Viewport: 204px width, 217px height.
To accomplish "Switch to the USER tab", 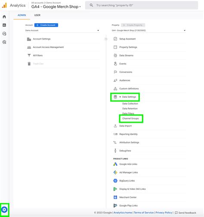I will click(37, 15).
